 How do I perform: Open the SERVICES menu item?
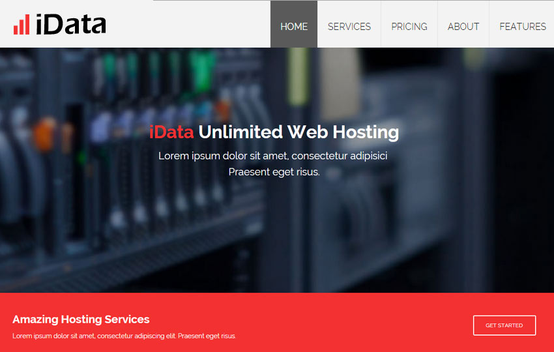(349, 27)
